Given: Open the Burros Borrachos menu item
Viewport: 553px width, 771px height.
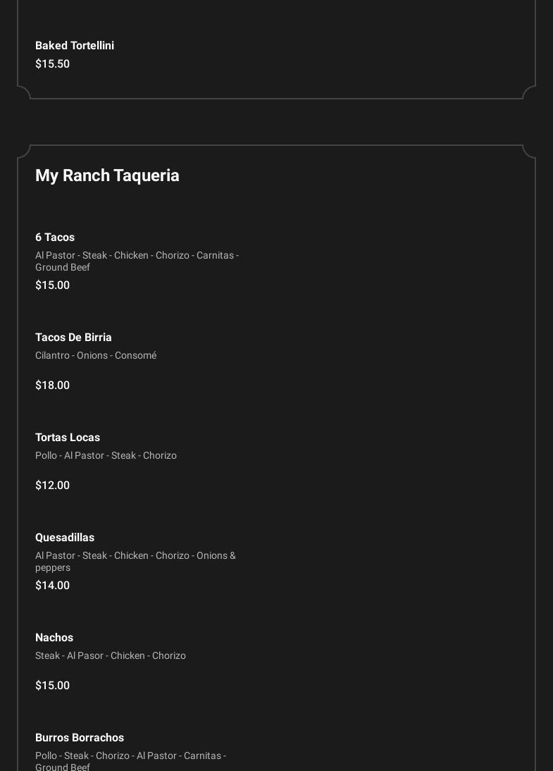Looking at the screenshot, I should click(x=80, y=738).
